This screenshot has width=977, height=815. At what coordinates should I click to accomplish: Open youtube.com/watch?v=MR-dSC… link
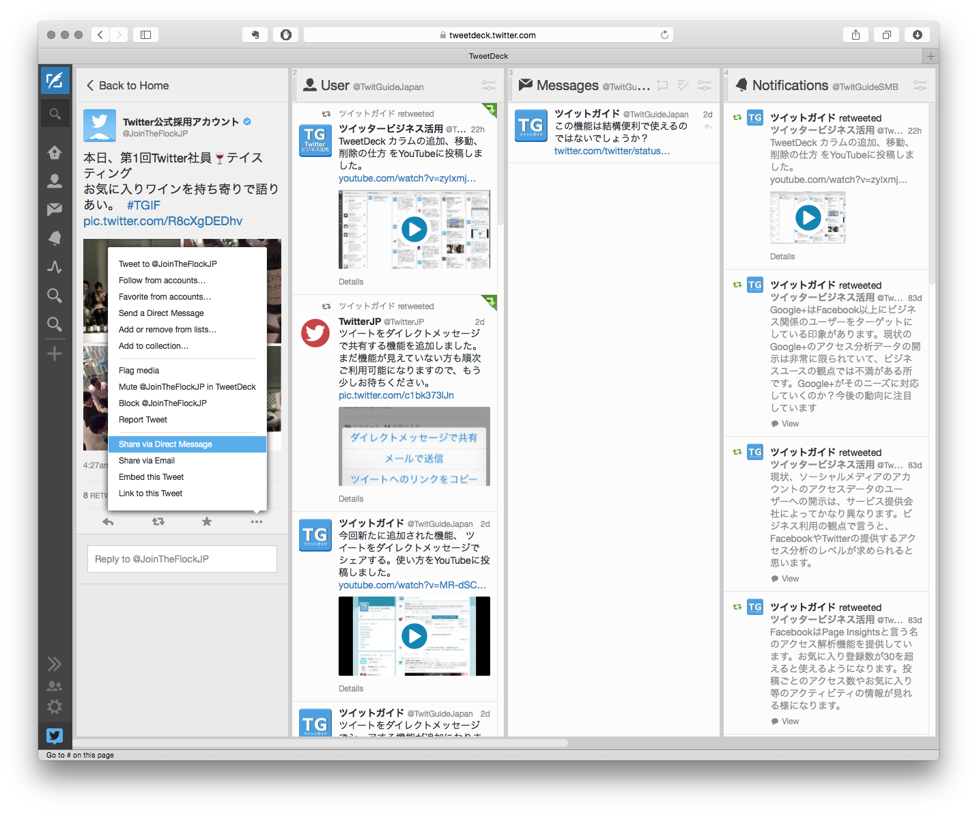pyautogui.click(x=412, y=585)
